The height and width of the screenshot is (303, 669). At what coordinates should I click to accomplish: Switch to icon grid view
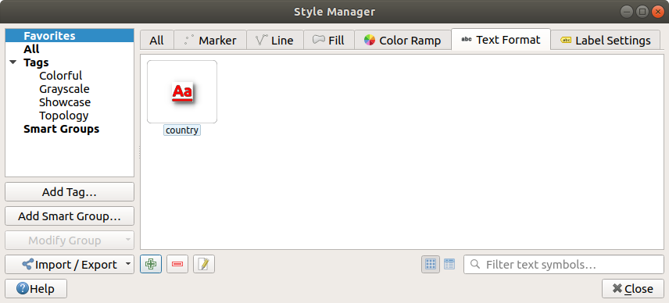point(431,264)
